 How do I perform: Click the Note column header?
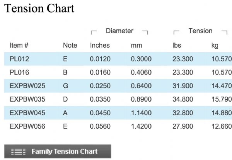70,45
